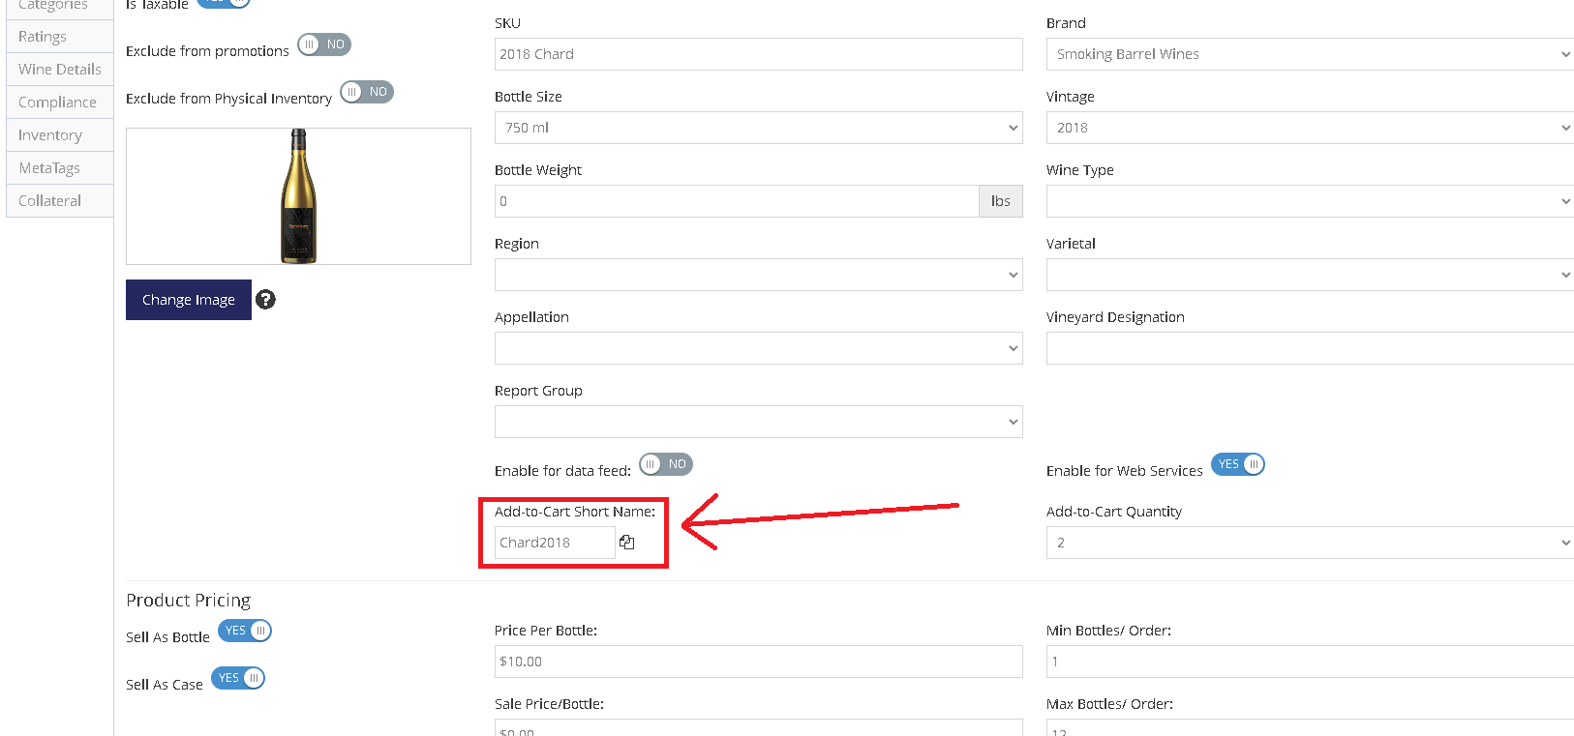
Task: Open the Bottle Size dropdown
Action: click(759, 128)
